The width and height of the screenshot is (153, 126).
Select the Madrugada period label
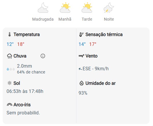43,19
